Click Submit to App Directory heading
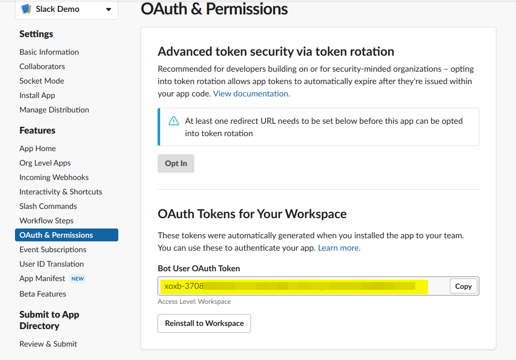The image size is (516, 360). pyautogui.click(x=50, y=320)
